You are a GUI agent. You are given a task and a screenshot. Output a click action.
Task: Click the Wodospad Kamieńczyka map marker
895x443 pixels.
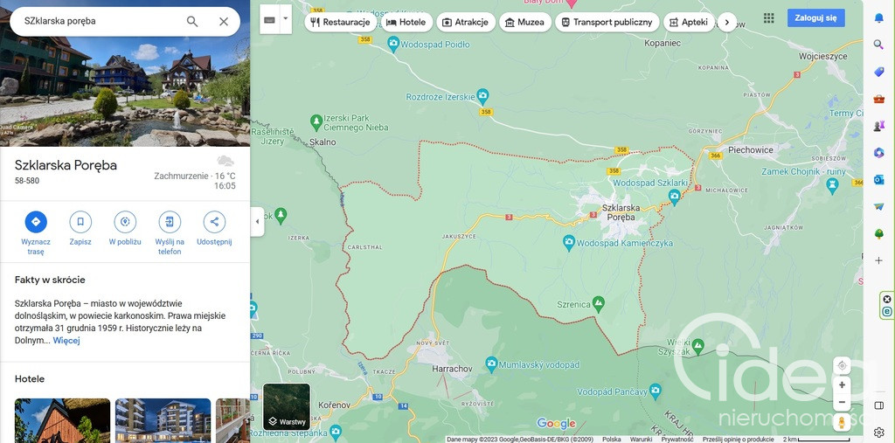click(x=568, y=243)
